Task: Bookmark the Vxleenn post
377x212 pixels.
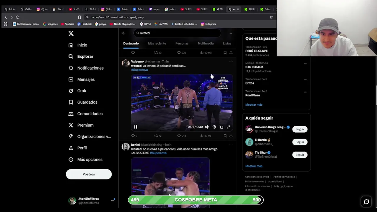Action: click(225, 136)
